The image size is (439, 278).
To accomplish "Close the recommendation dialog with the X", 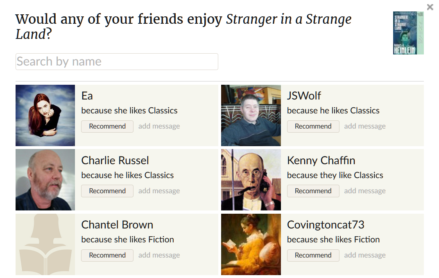I will (x=430, y=7).
